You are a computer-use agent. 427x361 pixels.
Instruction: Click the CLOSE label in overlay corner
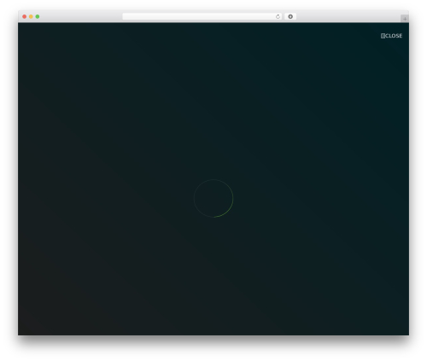tap(394, 36)
